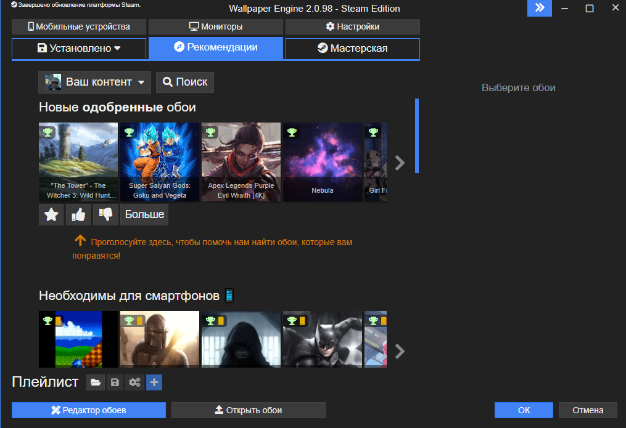626x428 pixels.
Task: Open the Установлено dropdown tab
Action: (79, 48)
